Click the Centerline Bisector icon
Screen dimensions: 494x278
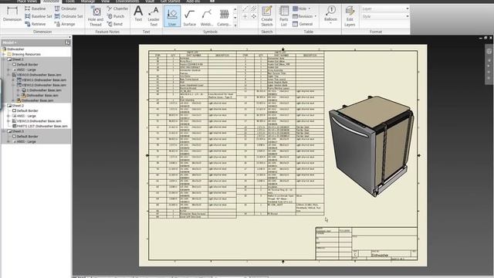coord(254,8)
